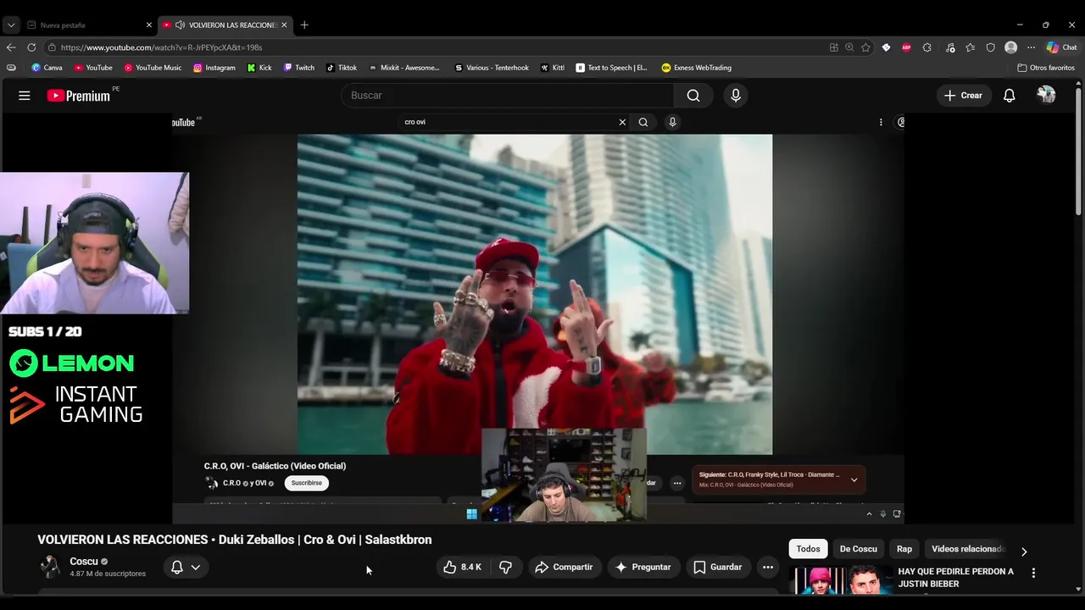The width and height of the screenshot is (1085, 610).
Task: Save video with Guardar button
Action: click(717, 567)
